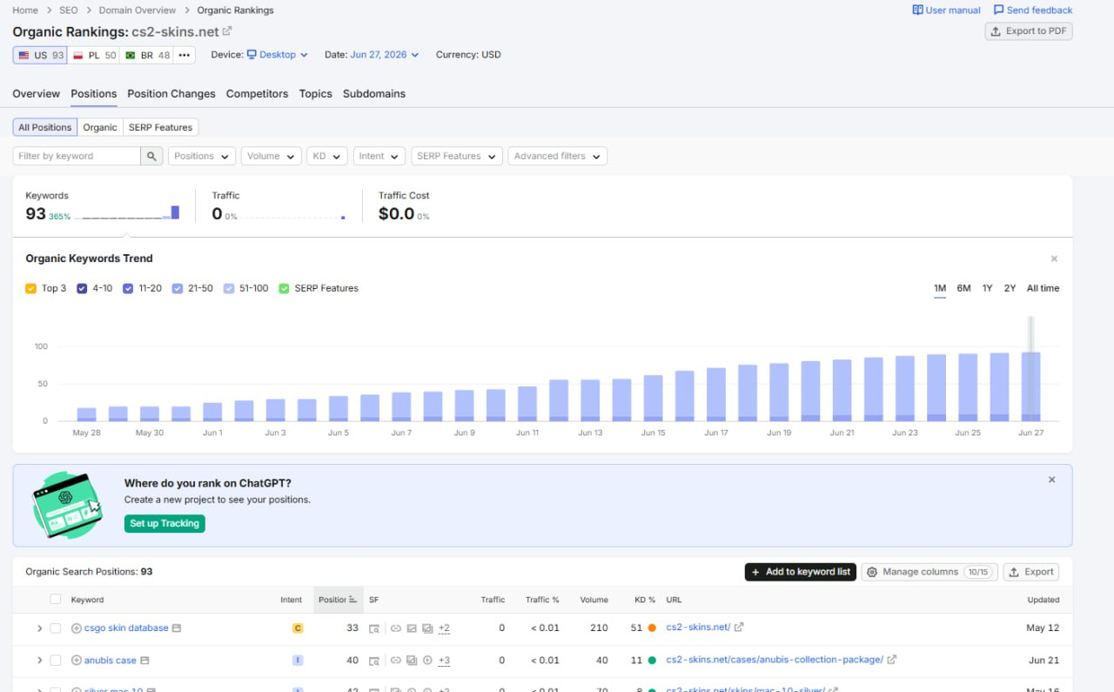Click the Position column sort icon
1114x692 pixels.
point(352,600)
